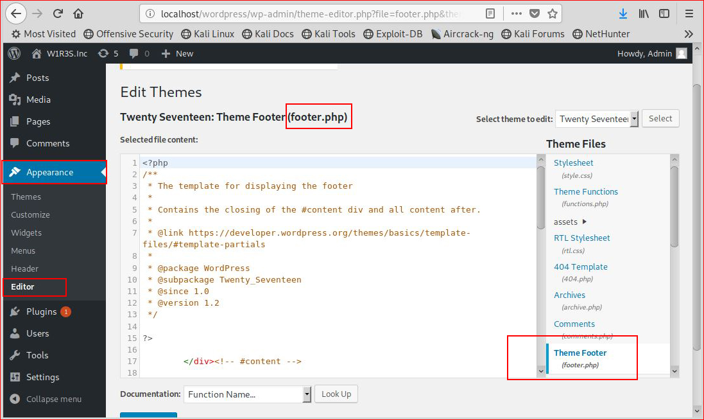Expand the assets folder
Image resolution: width=704 pixels, height=420 pixels.
571,222
